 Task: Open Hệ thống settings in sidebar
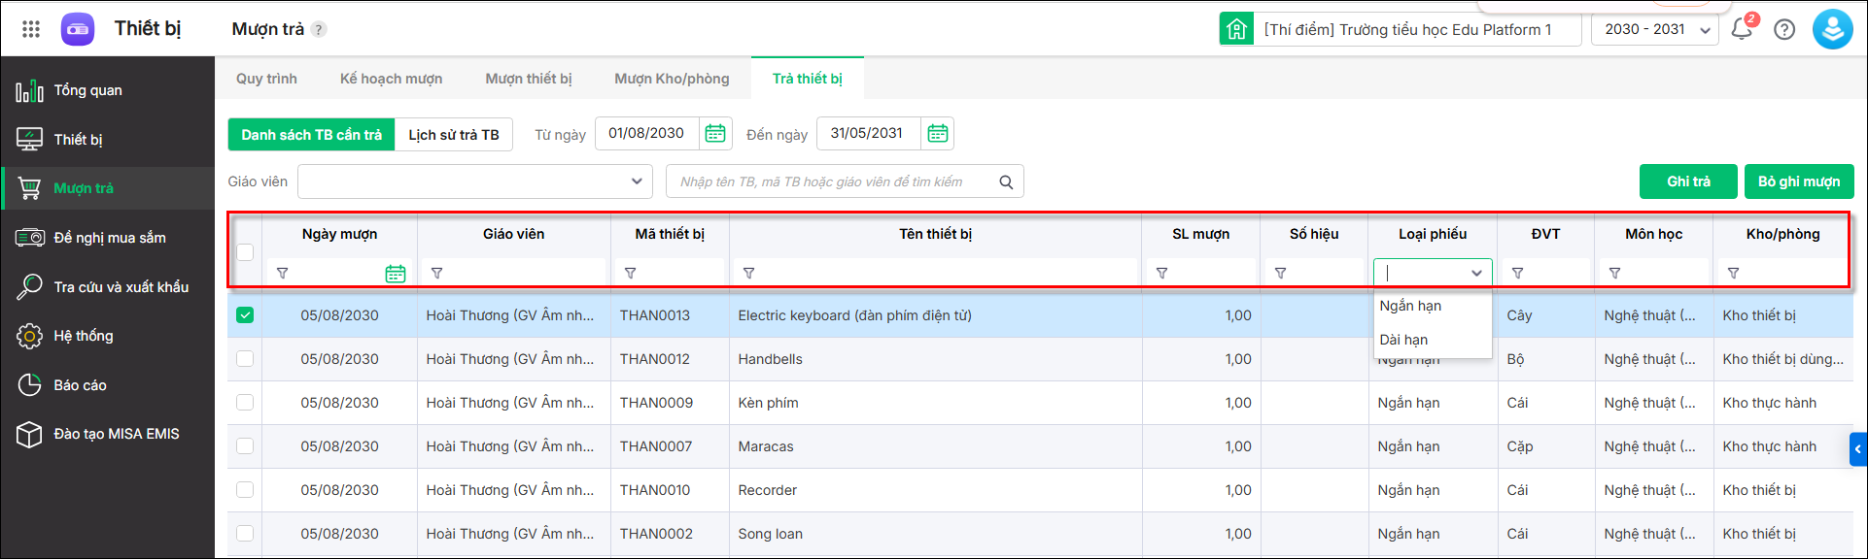click(107, 336)
